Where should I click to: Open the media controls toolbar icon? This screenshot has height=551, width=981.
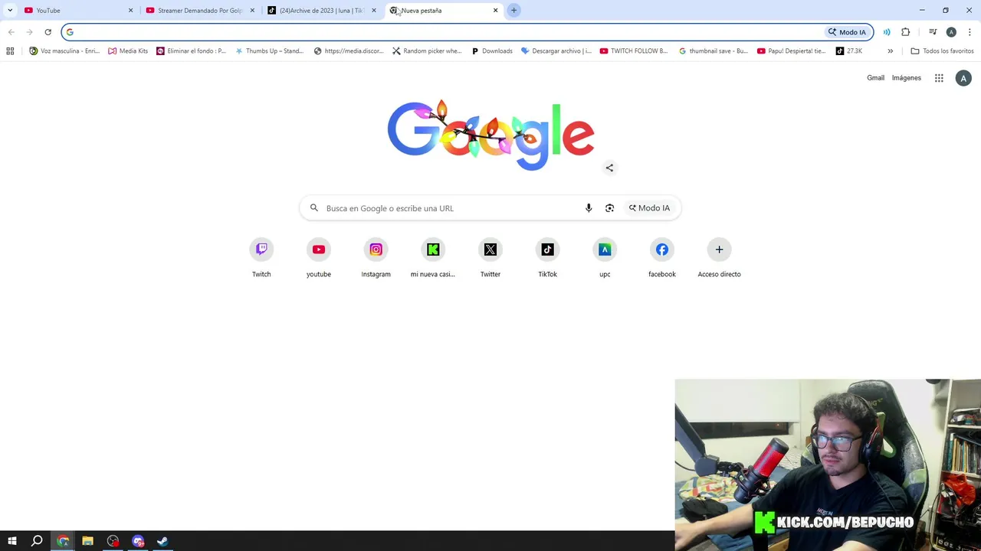(x=933, y=32)
